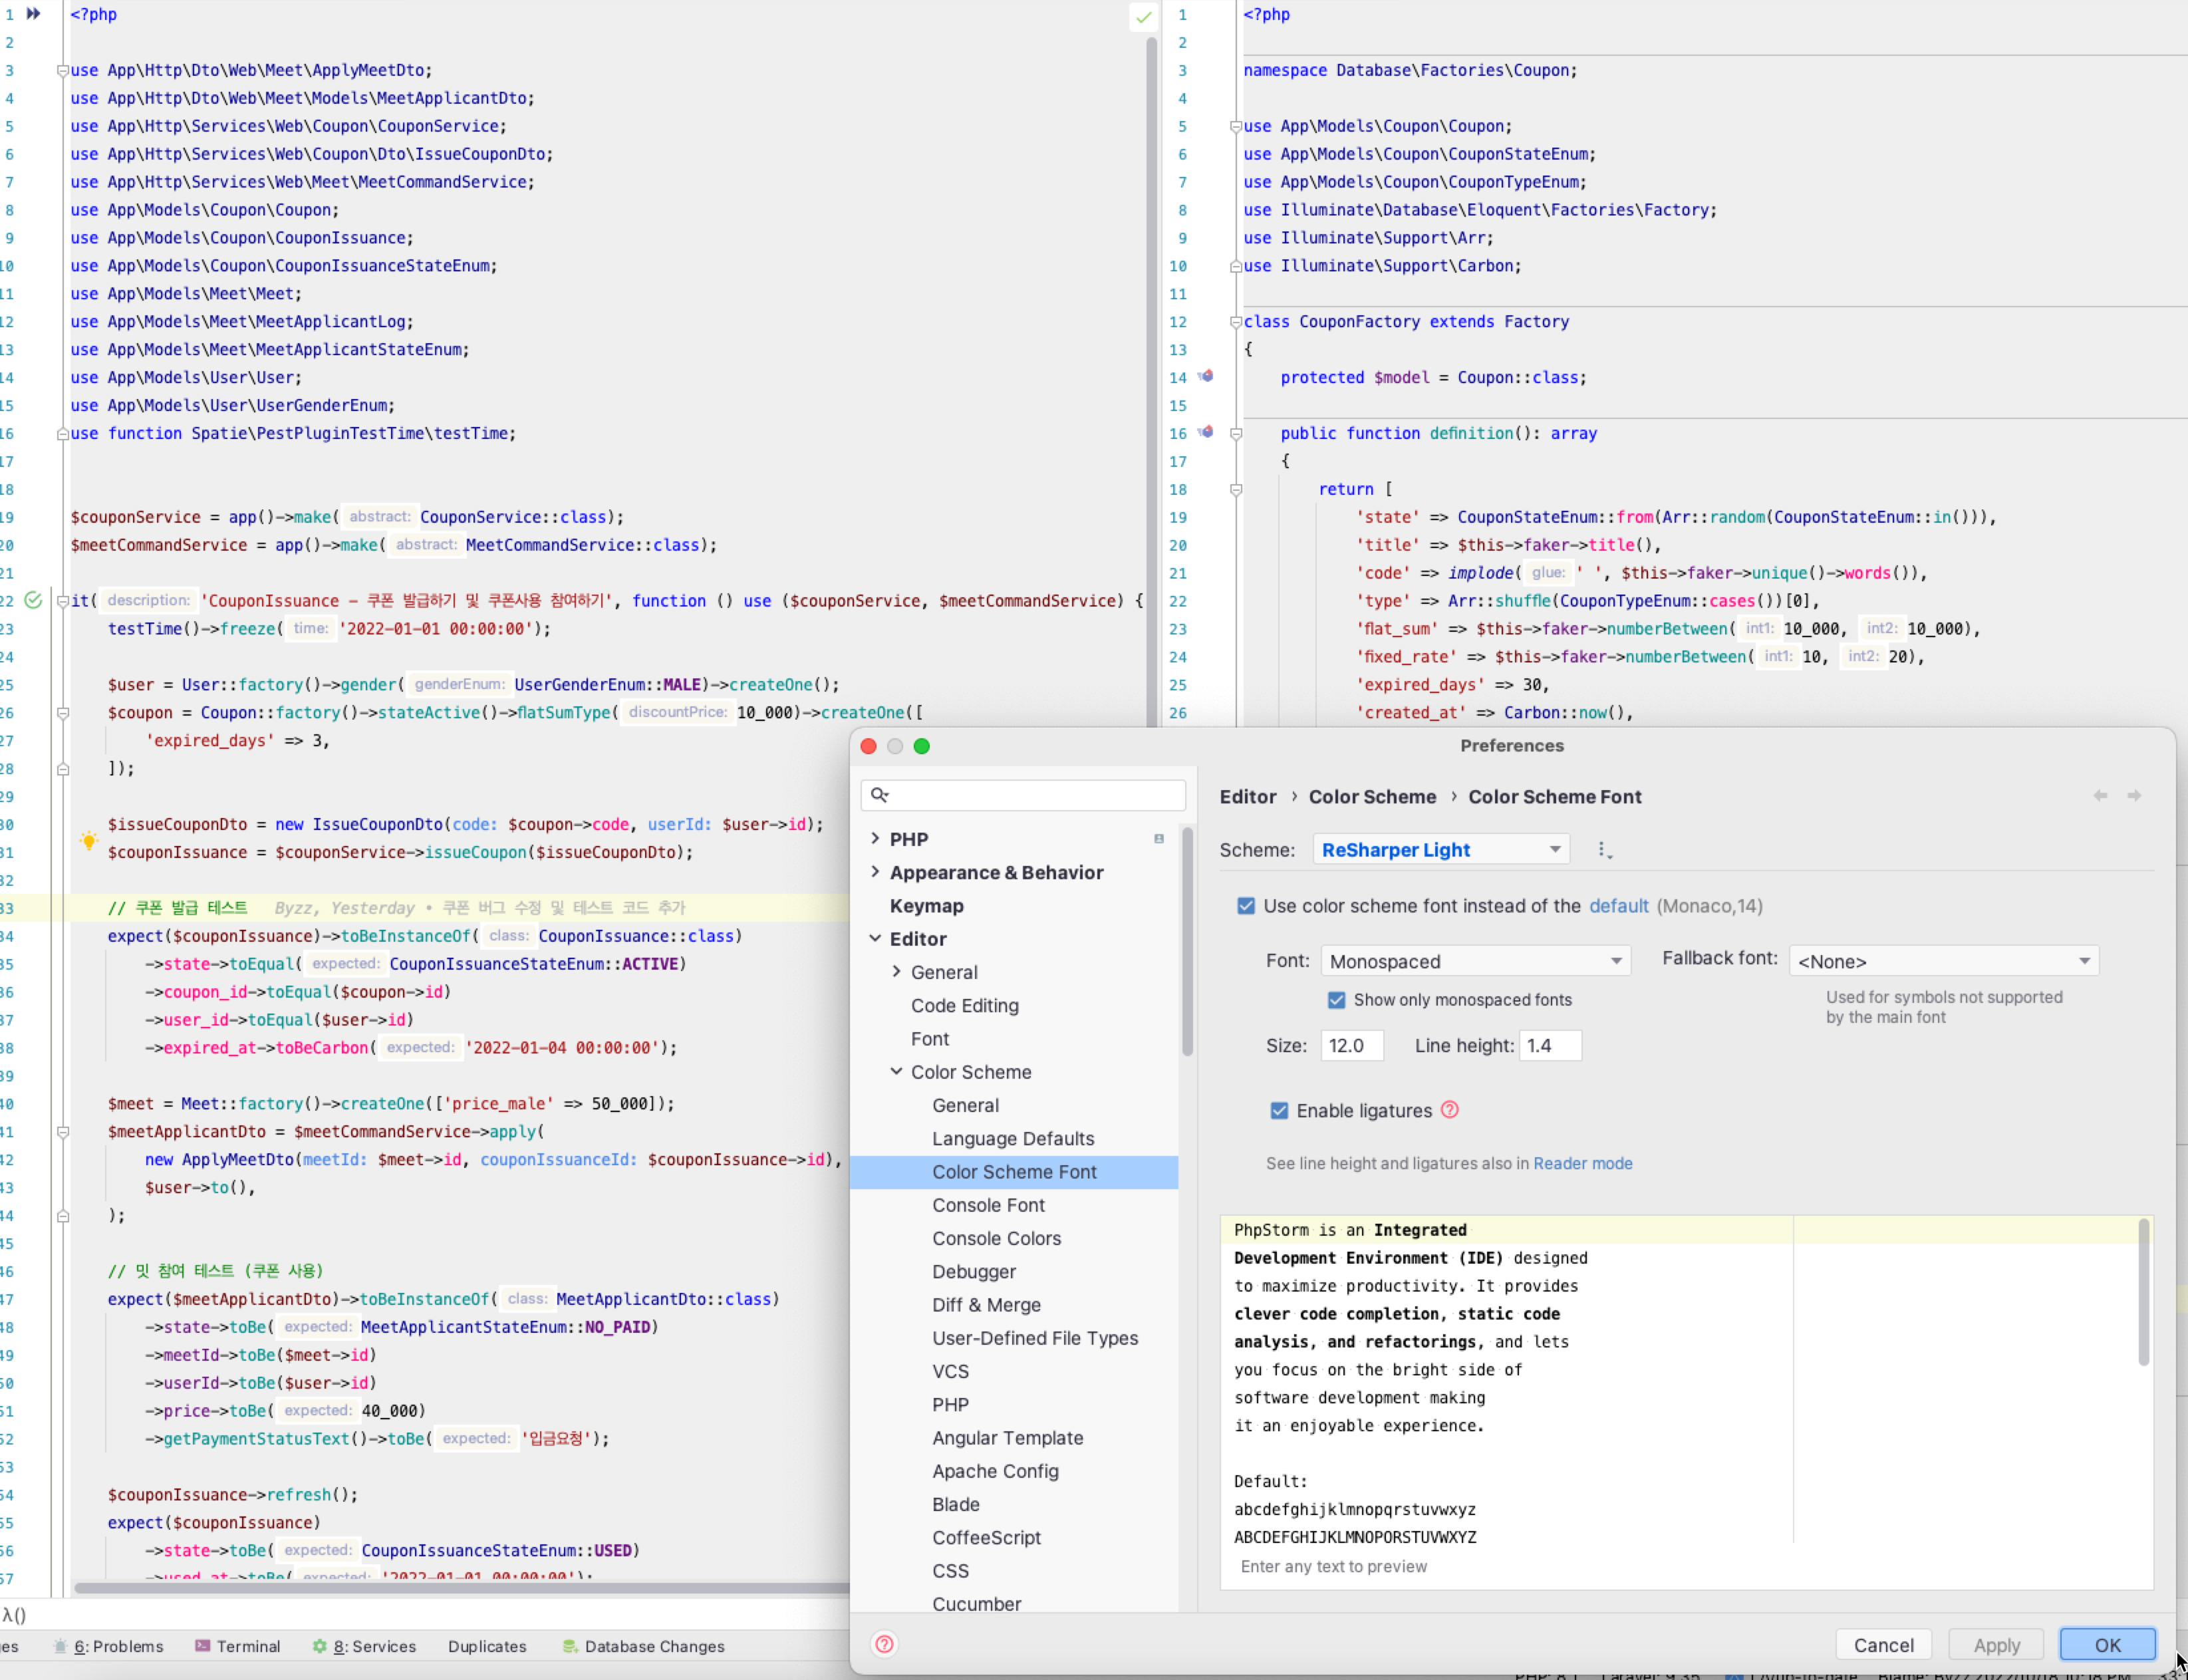Open the Reader mode link
The height and width of the screenshot is (1680, 2188).
pos(1582,1163)
